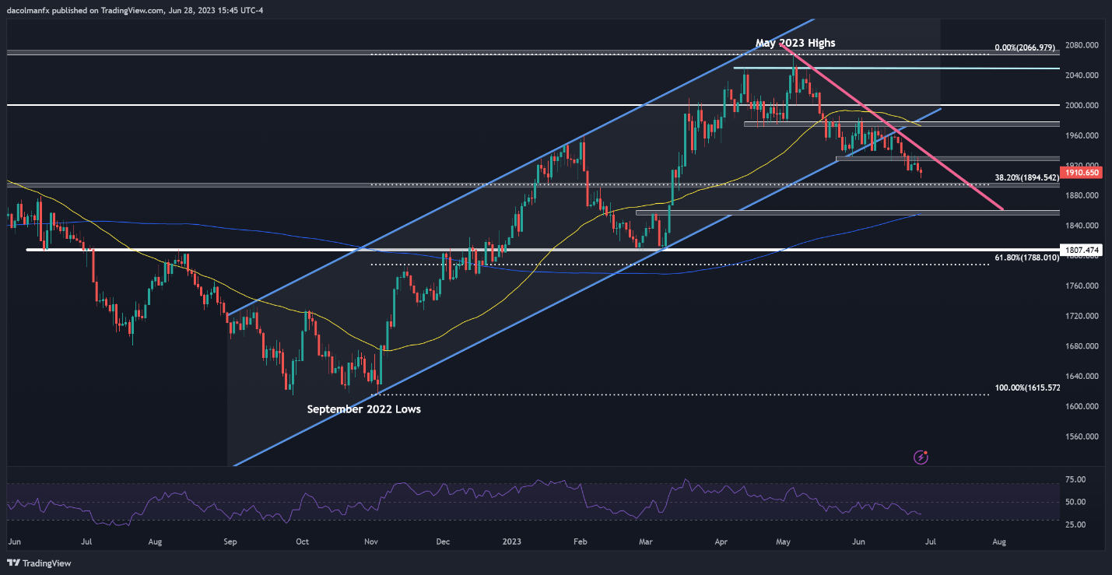Click the TradingView logo in the bottom corner
Viewport: 1112px width, 575px height.
pos(39,563)
